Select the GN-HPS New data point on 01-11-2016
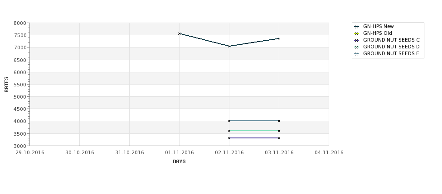 pos(179,34)
